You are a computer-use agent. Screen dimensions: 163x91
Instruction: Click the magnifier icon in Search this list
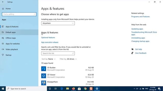click(x=73, y=53)
